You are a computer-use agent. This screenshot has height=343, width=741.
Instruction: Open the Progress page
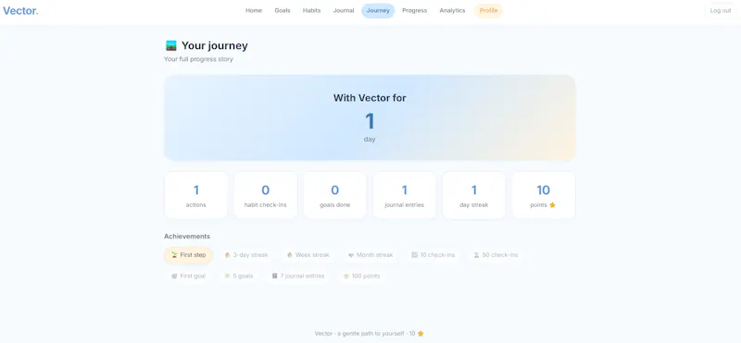tap(414, 10)
